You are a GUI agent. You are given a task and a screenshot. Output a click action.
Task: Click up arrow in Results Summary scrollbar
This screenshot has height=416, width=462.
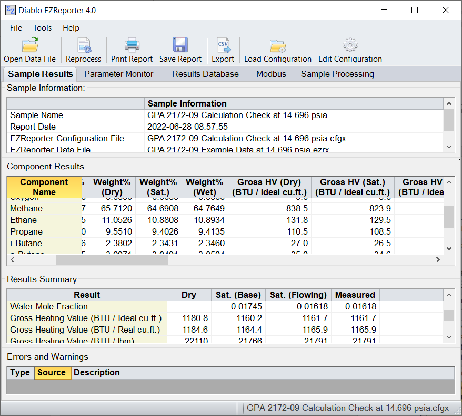(449, 295)
